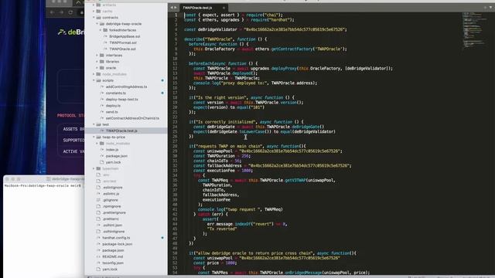Open index.js under twap-to-price

click(112, 150)
